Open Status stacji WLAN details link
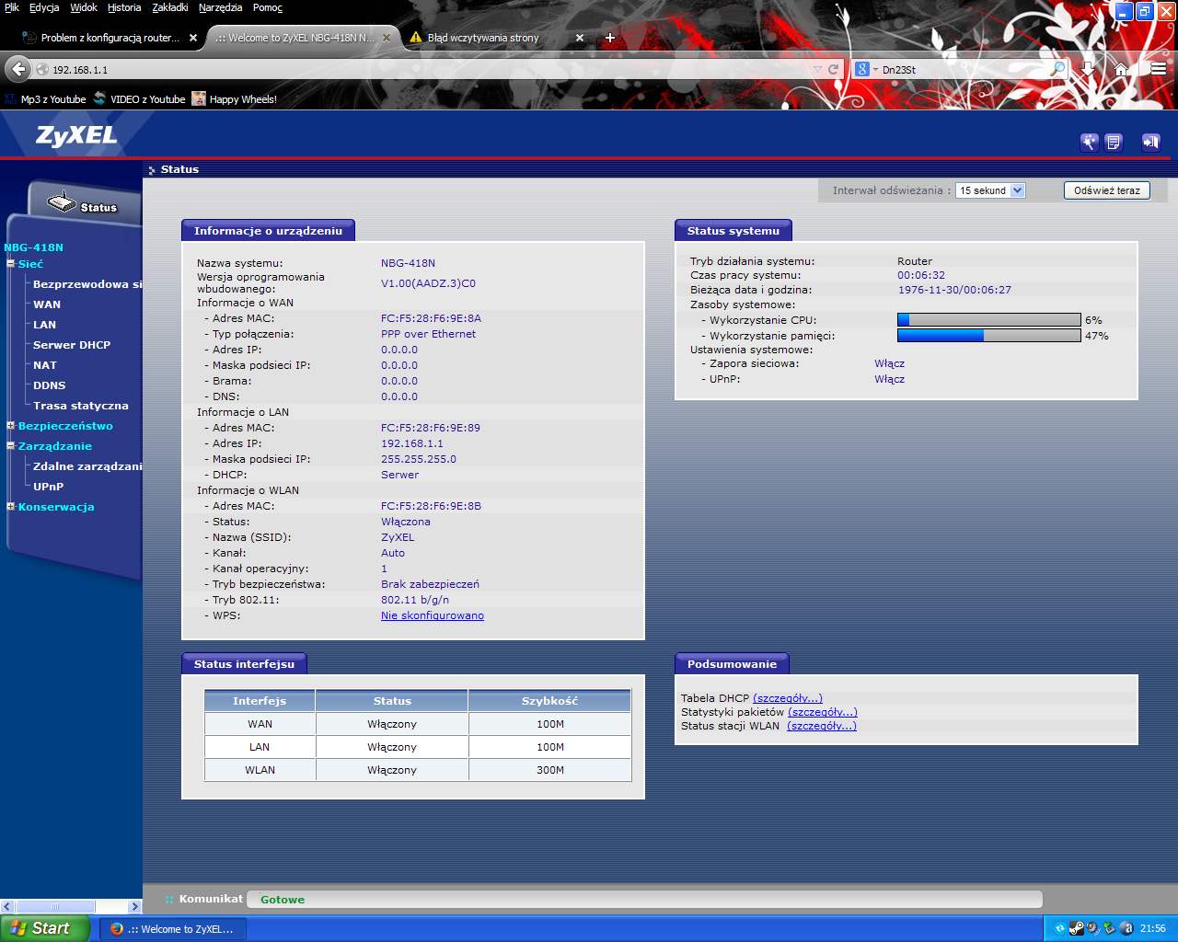 [x=822, y=726]
